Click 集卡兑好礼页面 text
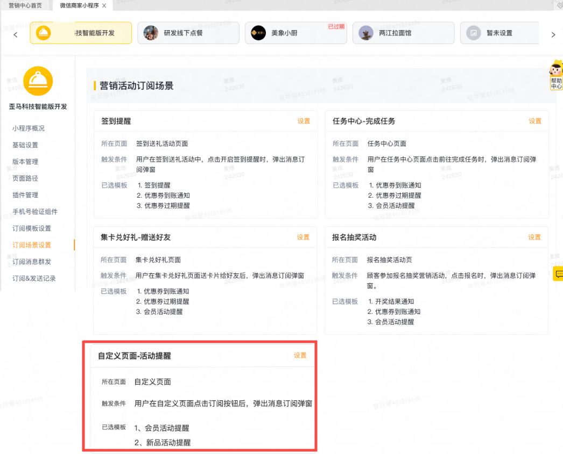The height and width of the screenshot is (454, 563). point(158,260)
